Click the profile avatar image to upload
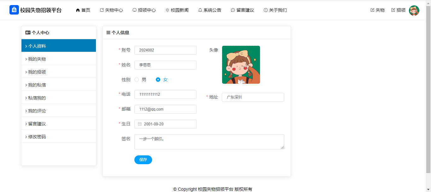The height and width of the screenshot is (192, 431). [x=241, y=65]
